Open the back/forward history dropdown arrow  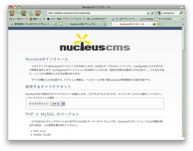19,13
